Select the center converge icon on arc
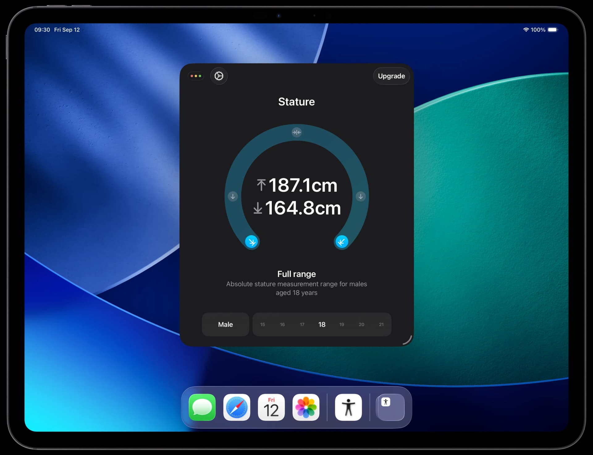This screenshot has height=455, width=593. [296, 132]
